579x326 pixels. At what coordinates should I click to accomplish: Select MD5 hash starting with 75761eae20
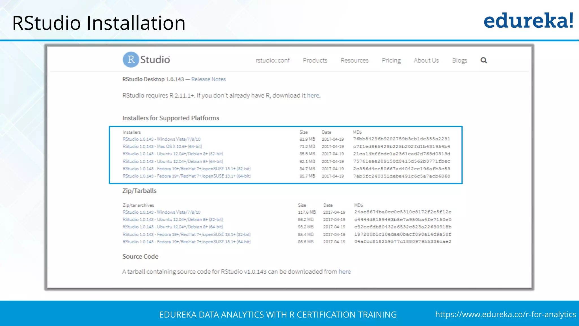(401, 161)
